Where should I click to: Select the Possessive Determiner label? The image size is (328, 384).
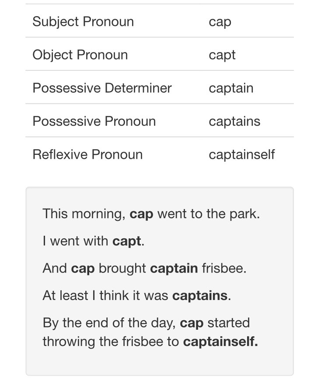[x=102, y=88]
